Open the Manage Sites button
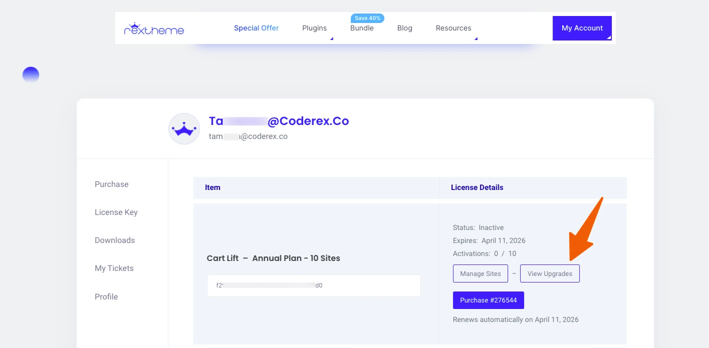This screenshot has height=348, width=709. pos(481,273)
